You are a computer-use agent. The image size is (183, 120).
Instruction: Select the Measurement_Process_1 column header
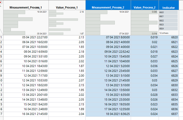[26, 7]
